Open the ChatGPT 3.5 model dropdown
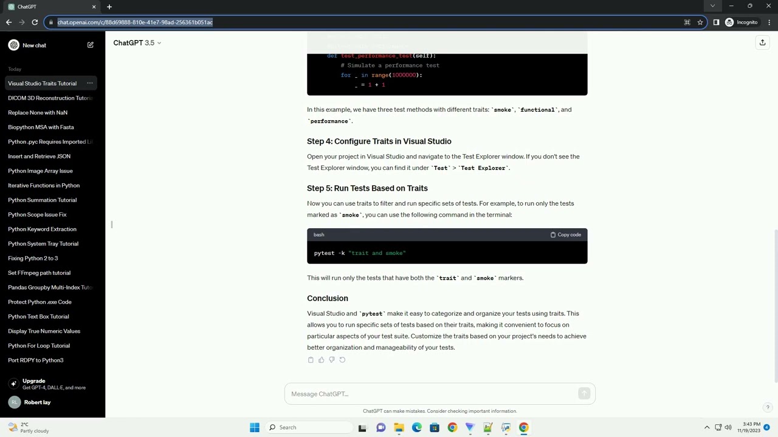 click(x=137, y=42)
